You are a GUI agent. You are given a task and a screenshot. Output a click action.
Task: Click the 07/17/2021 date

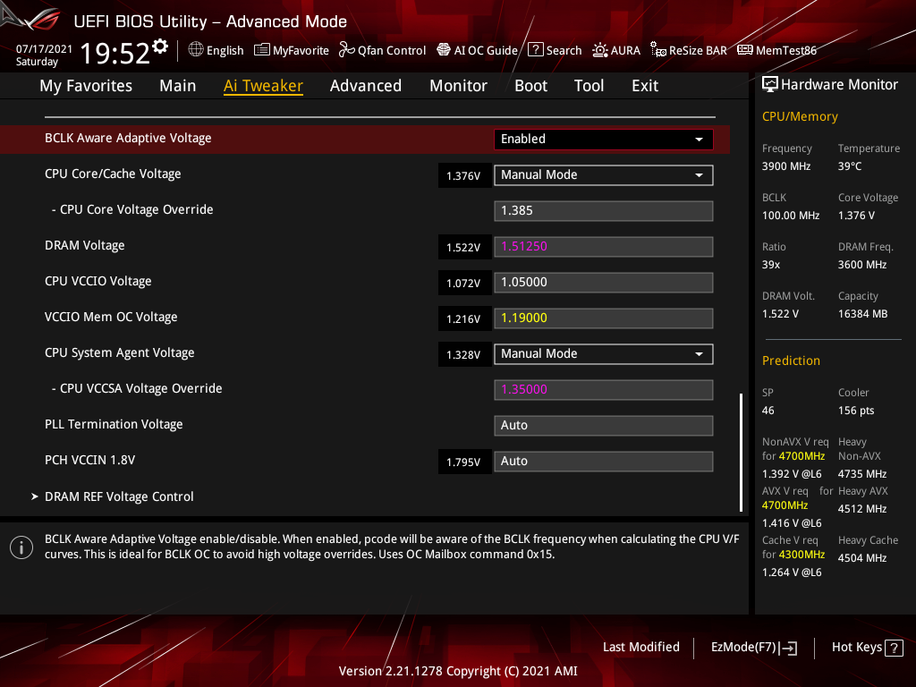pos(44,49)
